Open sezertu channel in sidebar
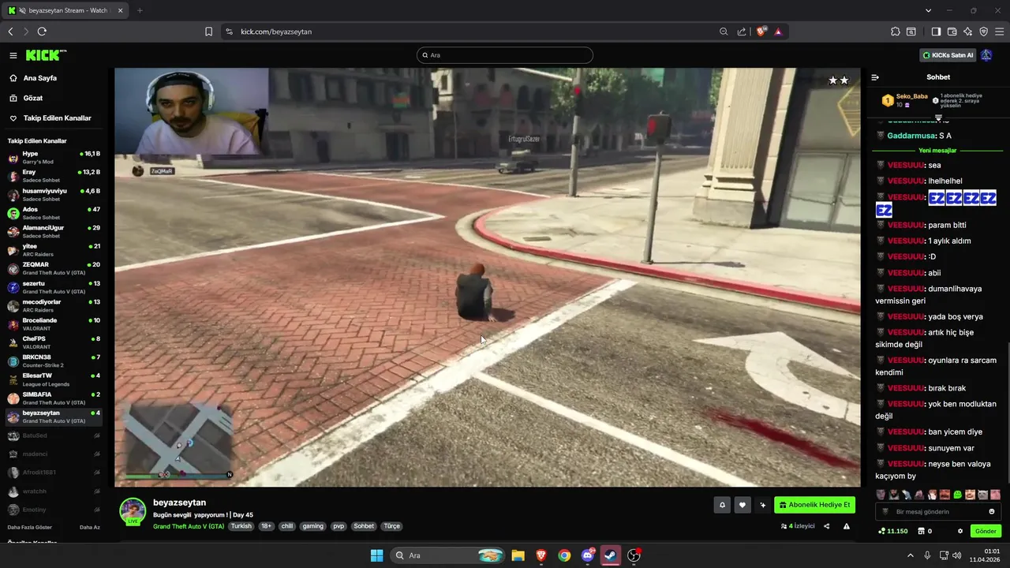 pos(55,286)
